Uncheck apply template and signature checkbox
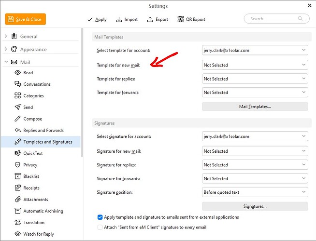This screenshot has width=316, height=241. pos(100,217)
